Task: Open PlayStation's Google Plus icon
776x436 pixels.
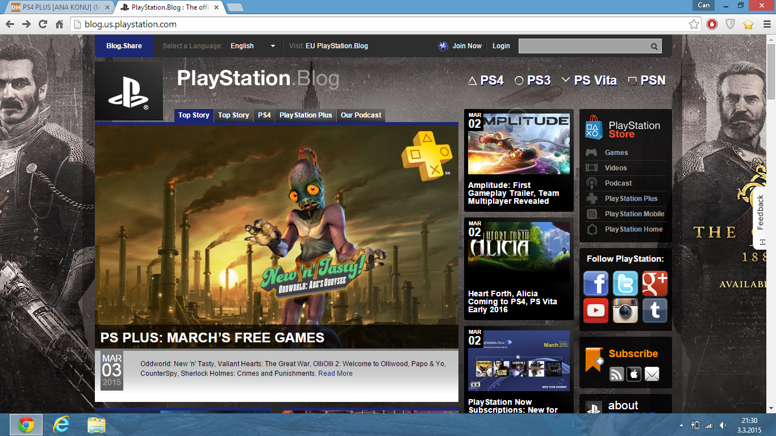Action: (655, 283)
